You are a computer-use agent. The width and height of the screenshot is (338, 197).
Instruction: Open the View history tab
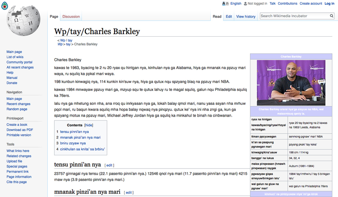pyautogui.click(x=246, y=16)
